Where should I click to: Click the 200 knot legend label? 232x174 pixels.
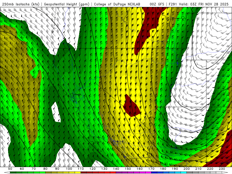[186, 169]
